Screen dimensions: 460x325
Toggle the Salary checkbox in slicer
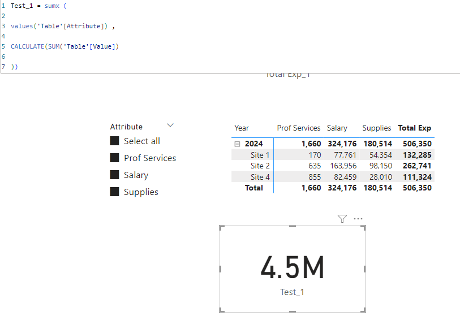coord(114,175)
